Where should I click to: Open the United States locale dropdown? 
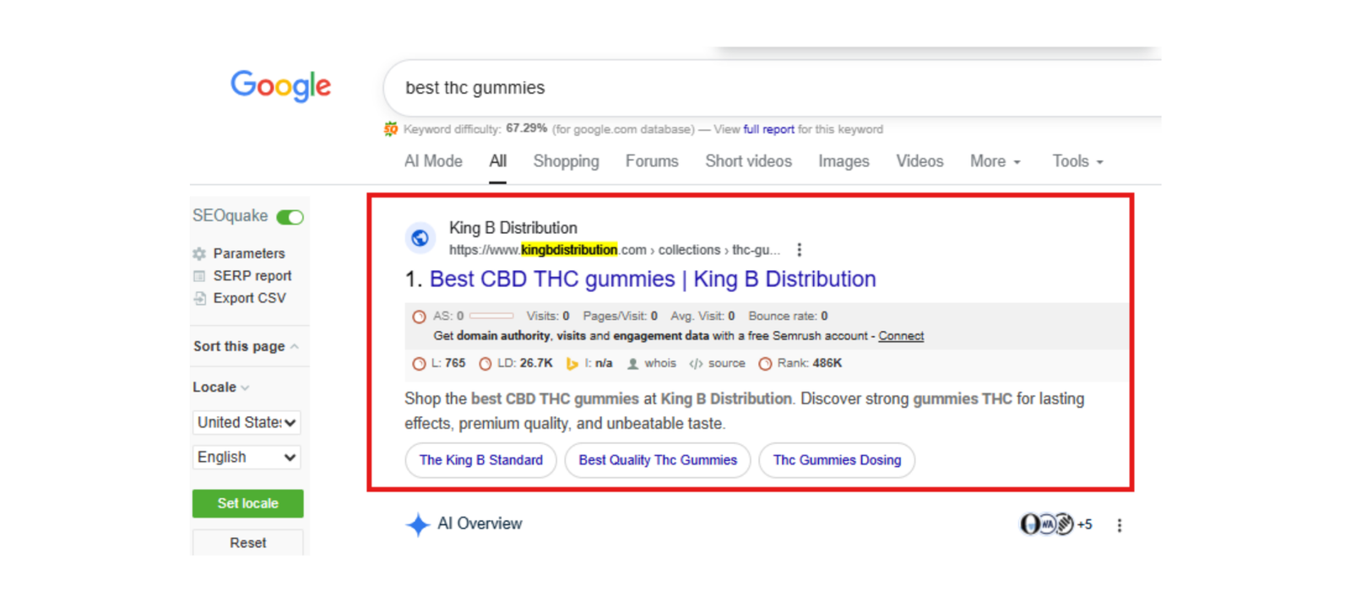click(246, 422)
